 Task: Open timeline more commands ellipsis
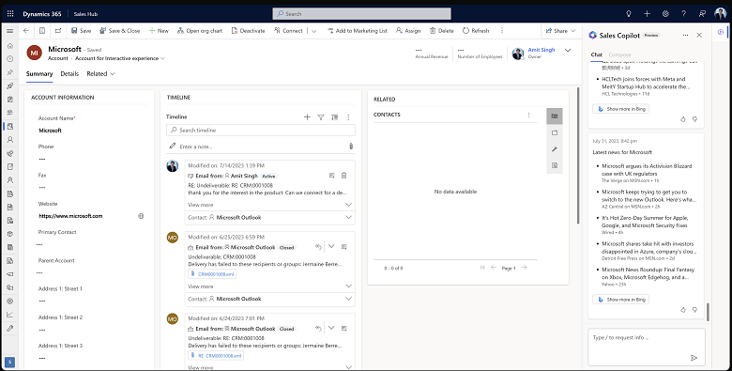348,117
